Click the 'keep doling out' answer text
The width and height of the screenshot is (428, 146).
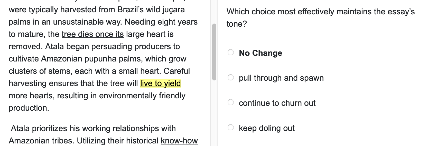(266, 128)
